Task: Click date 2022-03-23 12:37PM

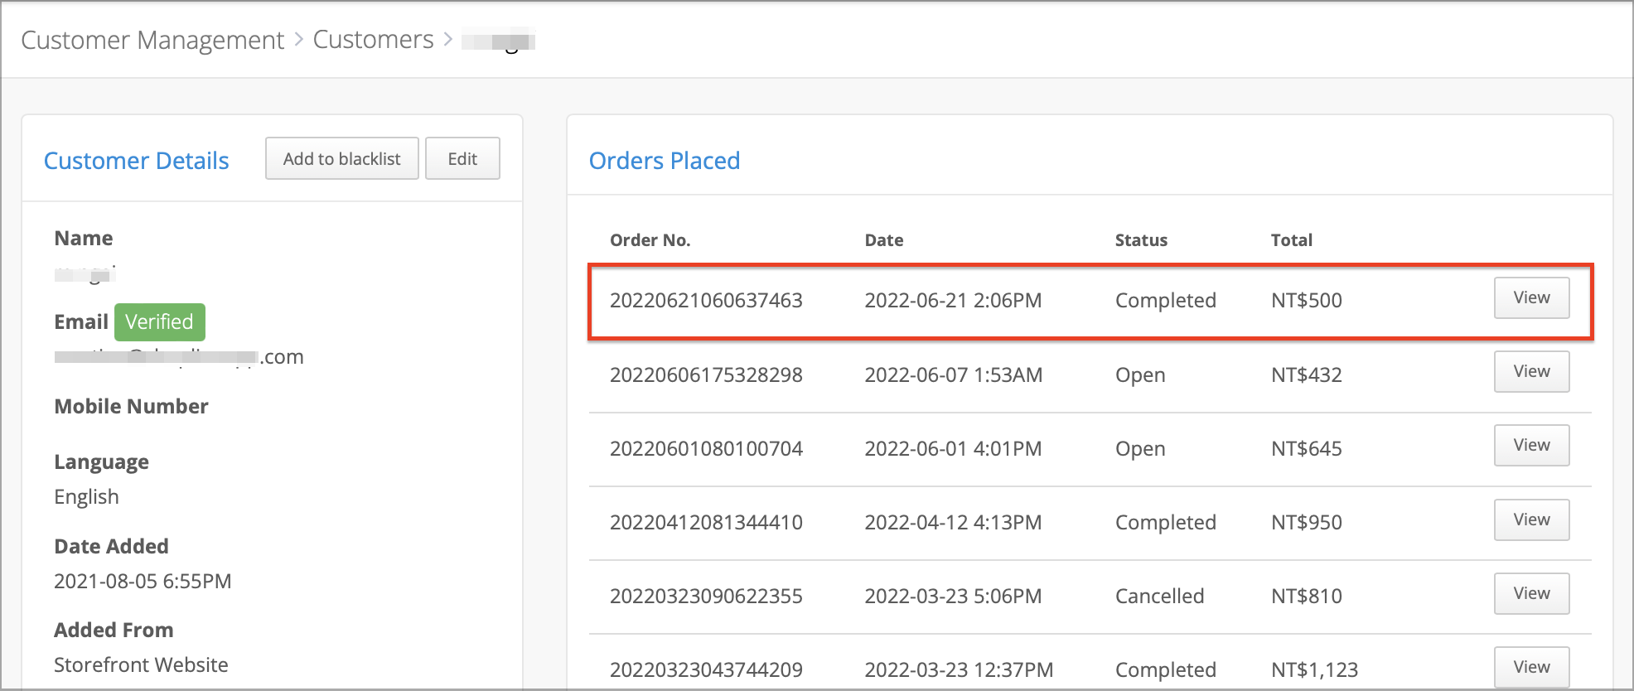Action: tap(959, 669)
